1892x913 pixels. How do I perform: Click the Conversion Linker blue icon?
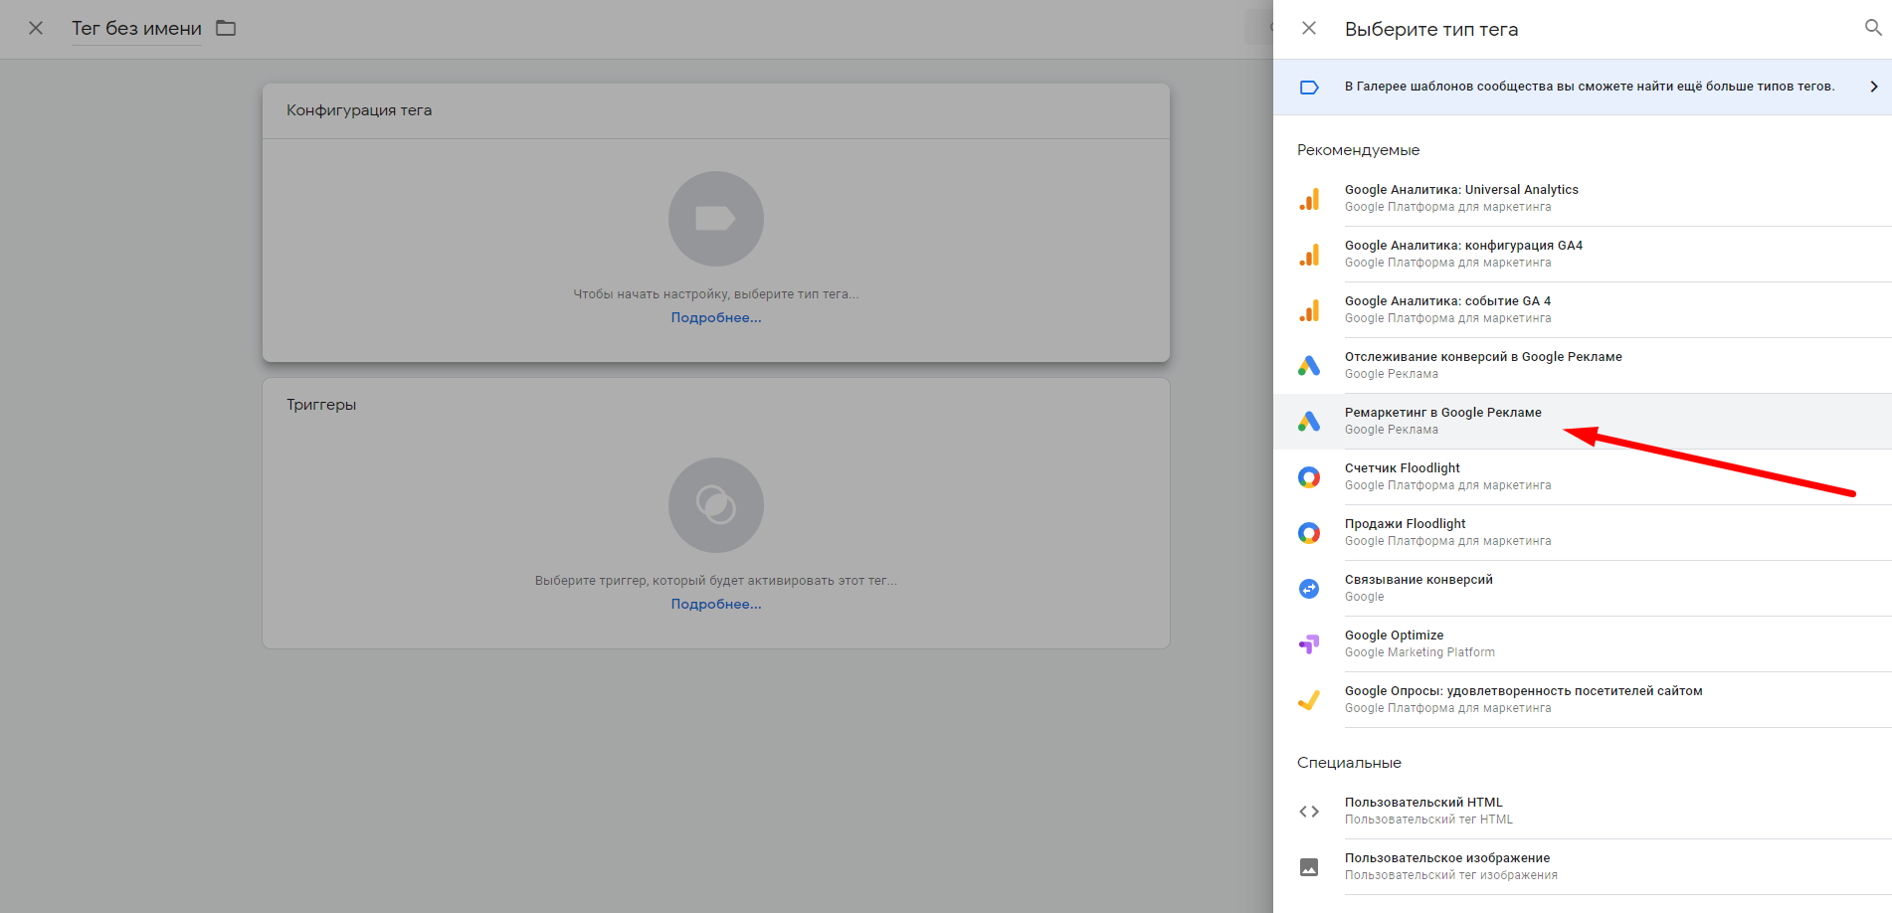1309,589
